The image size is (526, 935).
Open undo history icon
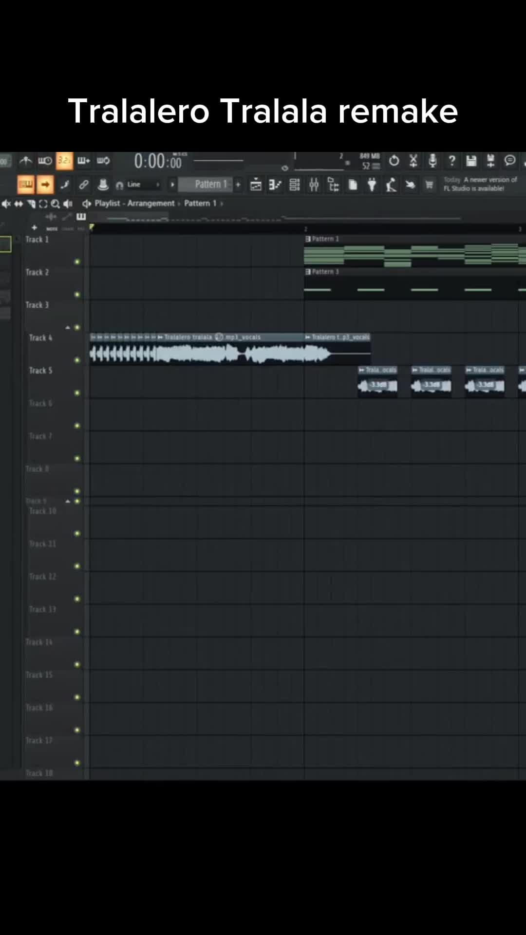click(x=394, y=161)
